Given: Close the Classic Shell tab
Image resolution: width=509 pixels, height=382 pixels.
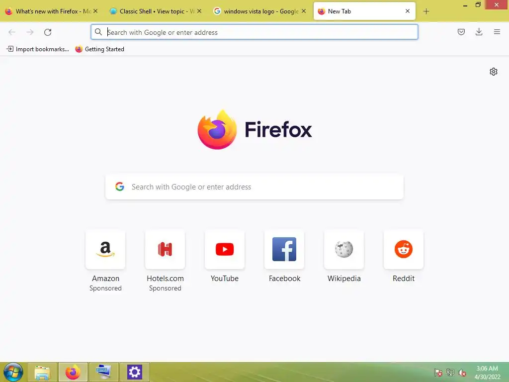Looking at the screenshot, I should click(199, 11).
